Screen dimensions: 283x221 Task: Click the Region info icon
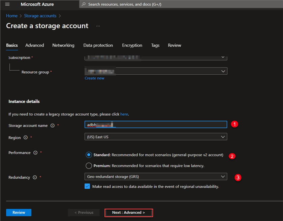click(26, 138)
